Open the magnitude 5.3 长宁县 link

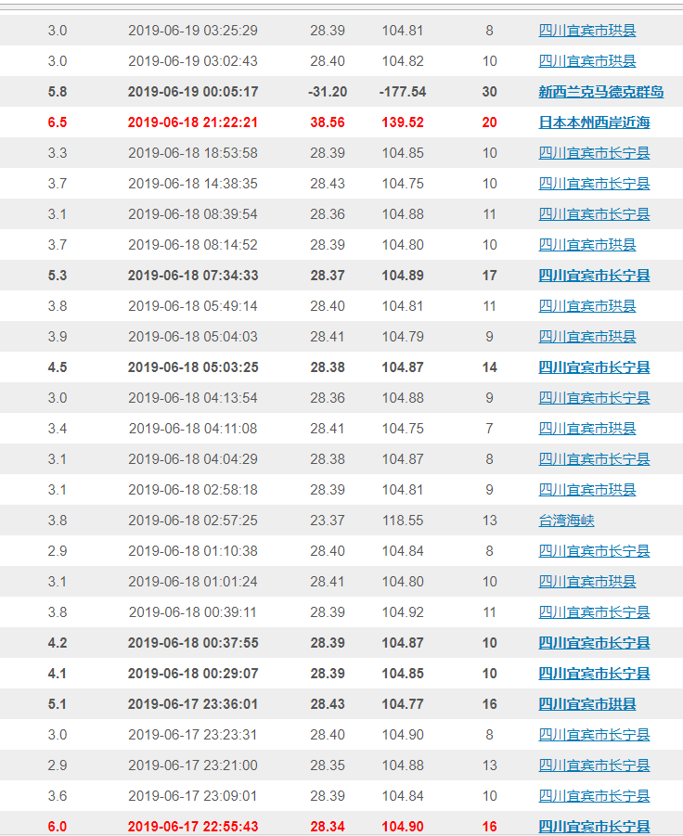point(594,276)
